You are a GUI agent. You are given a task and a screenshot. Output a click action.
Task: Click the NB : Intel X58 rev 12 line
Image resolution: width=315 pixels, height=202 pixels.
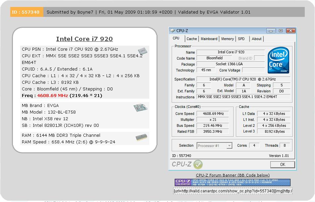(x=45, y=119)
